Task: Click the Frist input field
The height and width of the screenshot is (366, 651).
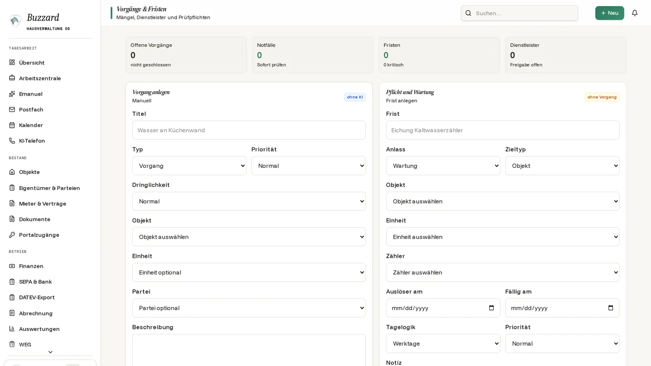Action: [x=502, y=130]
